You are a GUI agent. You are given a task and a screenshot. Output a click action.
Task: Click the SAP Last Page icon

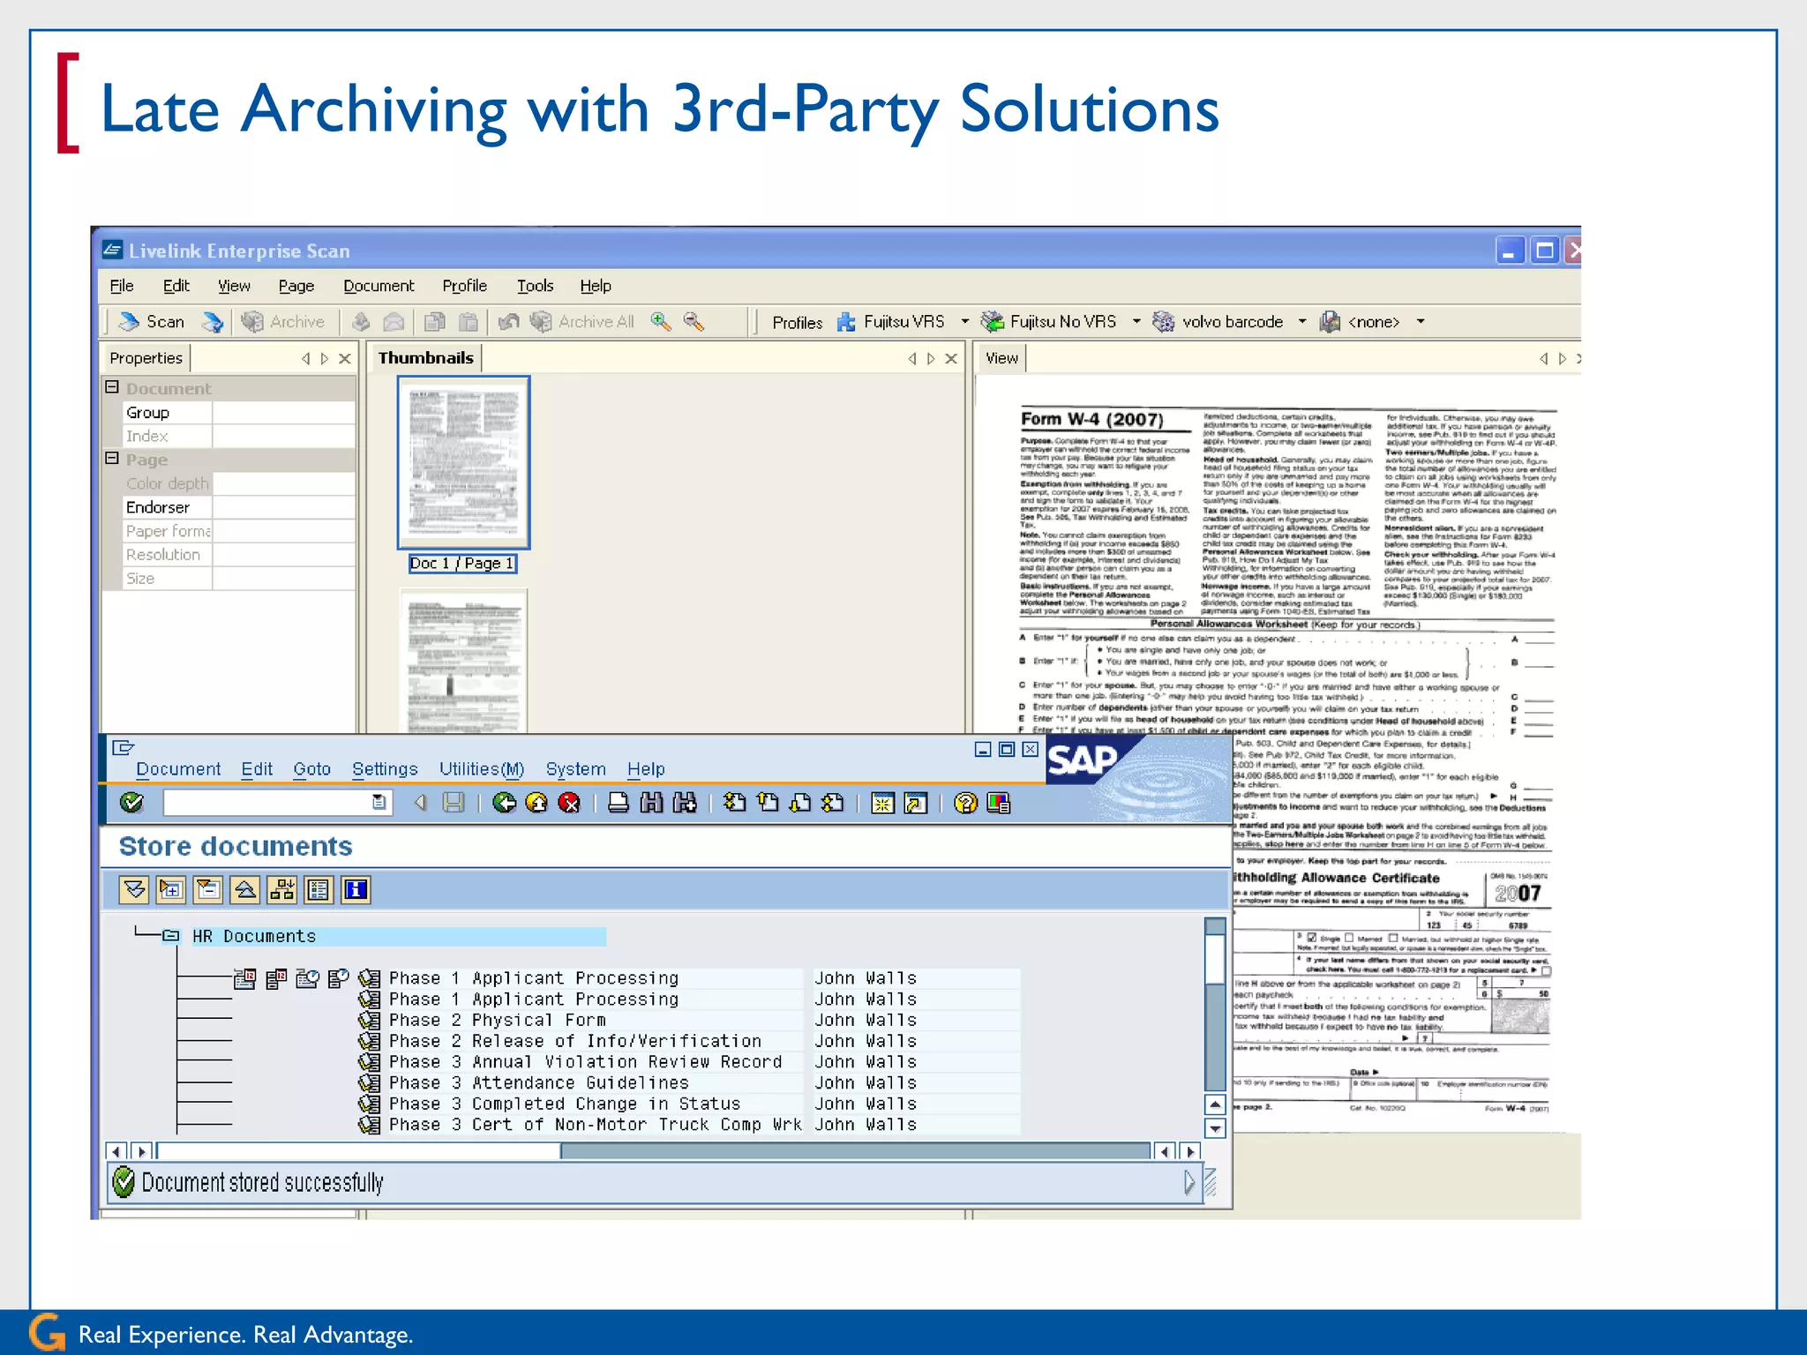pos(833,803)
